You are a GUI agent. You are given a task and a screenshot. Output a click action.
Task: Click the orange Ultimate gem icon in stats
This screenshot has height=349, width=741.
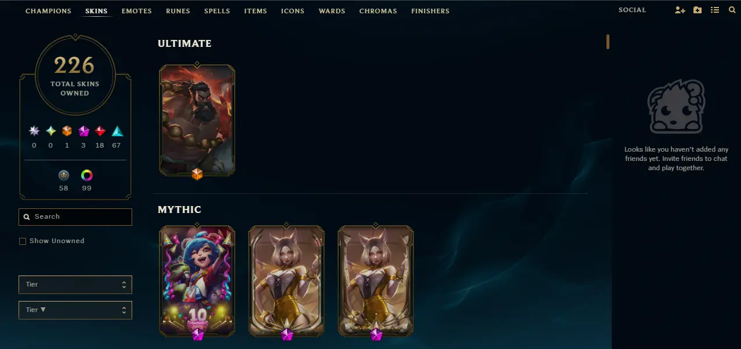coord(67,131)
